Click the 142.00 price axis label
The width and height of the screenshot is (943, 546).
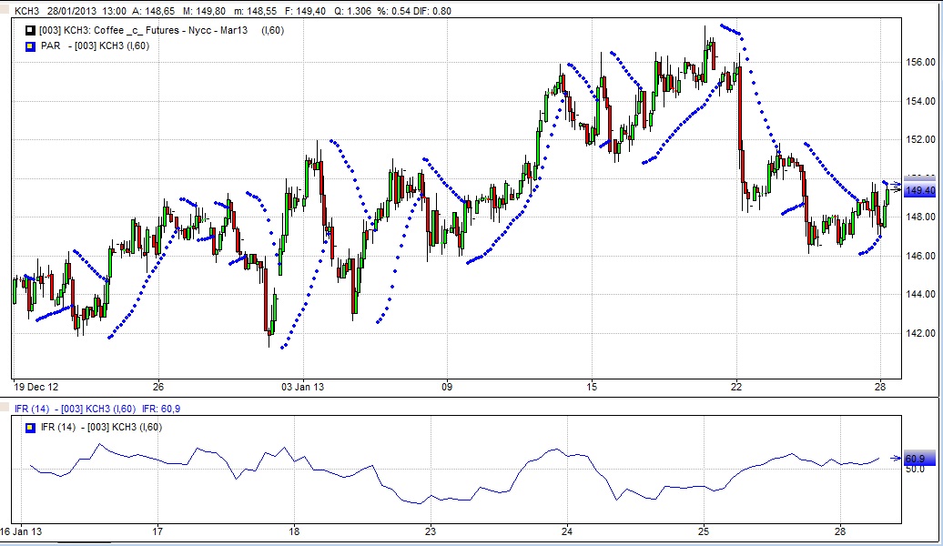coord(919,333)
